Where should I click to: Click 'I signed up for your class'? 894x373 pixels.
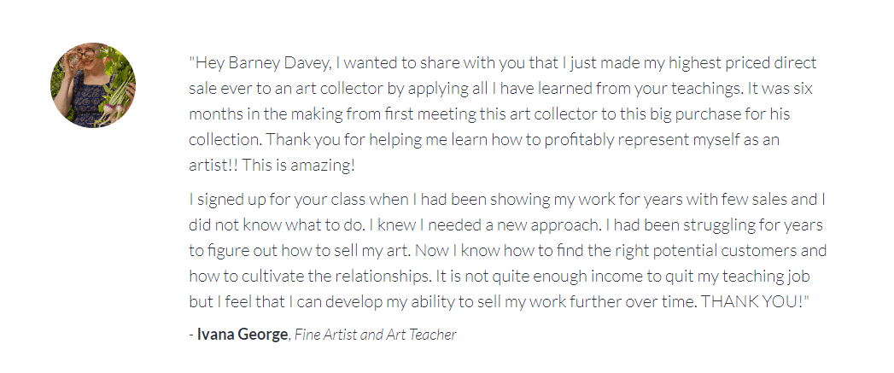278,200
